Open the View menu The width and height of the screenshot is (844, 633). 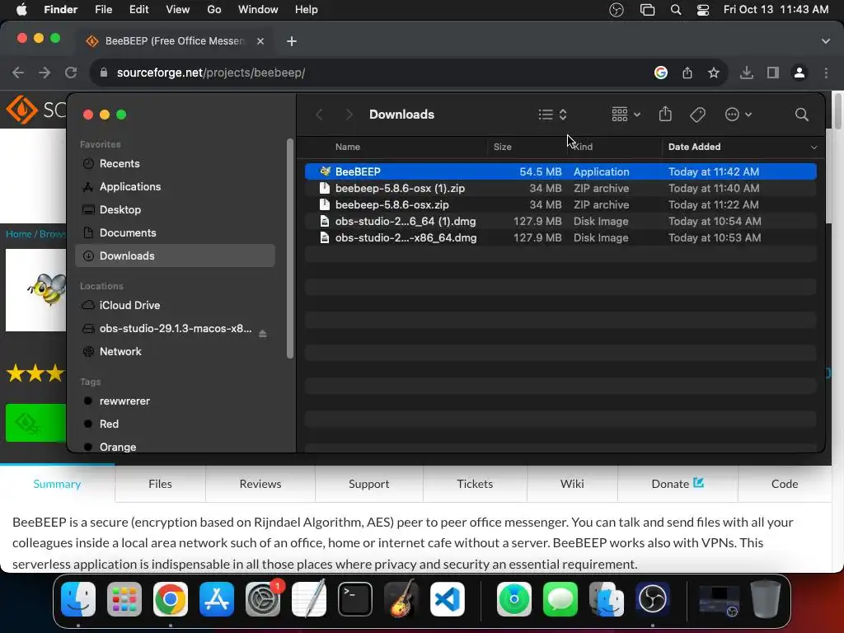coord(178,10)
